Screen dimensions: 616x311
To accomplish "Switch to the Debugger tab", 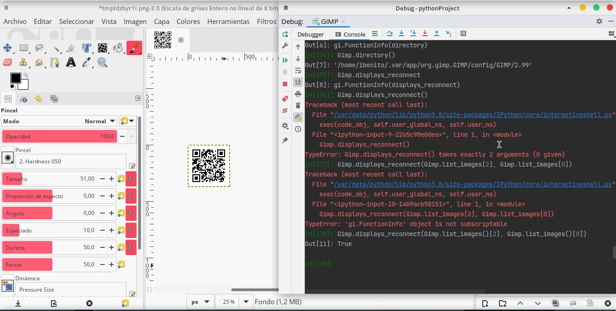I will 311,34.
